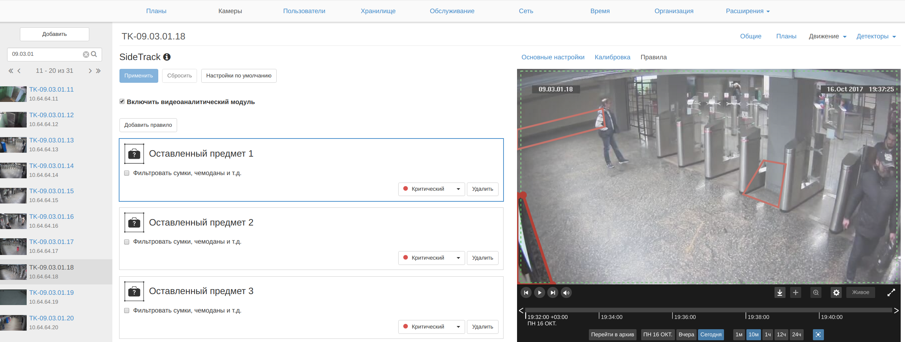The height and width of the screenshot is (342, 905).
Task: Open Хранилище section
Action: [x=378, y=11]
